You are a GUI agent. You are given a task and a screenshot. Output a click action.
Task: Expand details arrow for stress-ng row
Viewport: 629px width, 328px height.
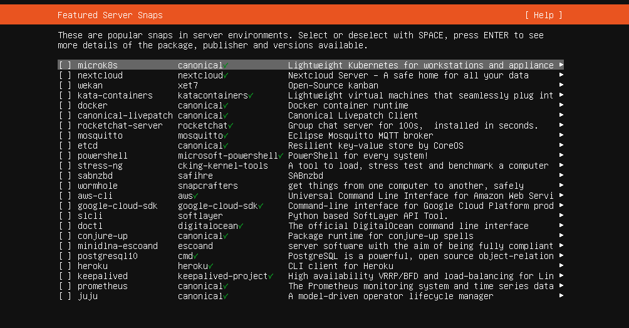561,165
